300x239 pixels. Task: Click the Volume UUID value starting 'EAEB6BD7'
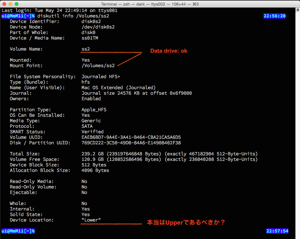(x=131, y=137)
